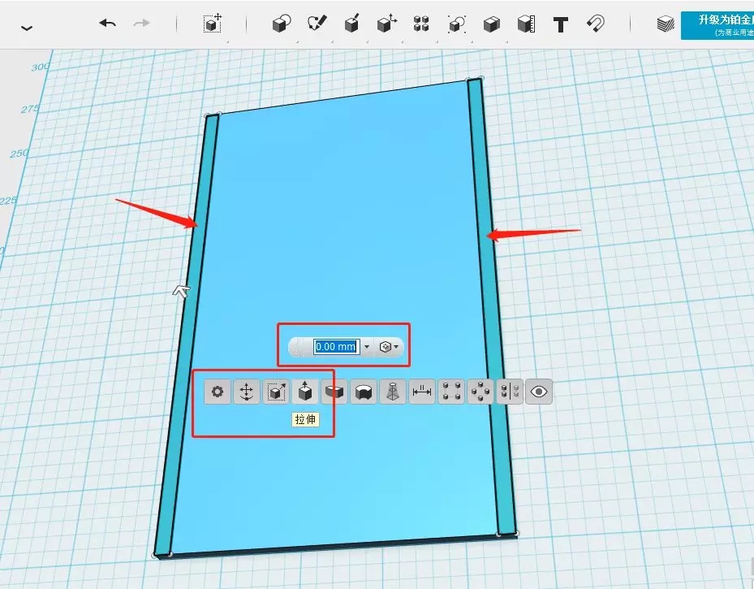Open the extrude operation type dropdown

tap(389, 347)
